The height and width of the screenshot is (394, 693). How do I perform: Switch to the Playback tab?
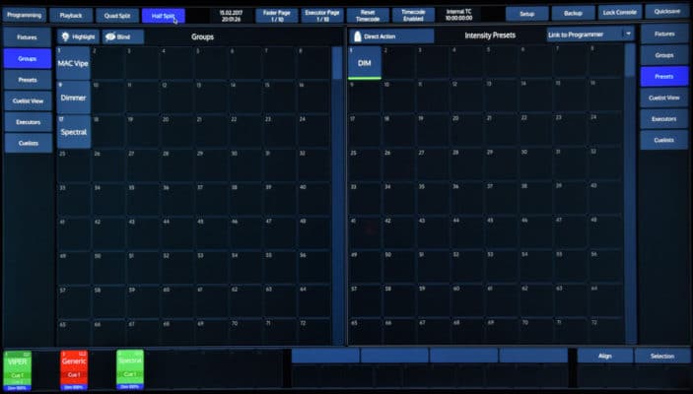pyautogui.click(x=71, y=15)
